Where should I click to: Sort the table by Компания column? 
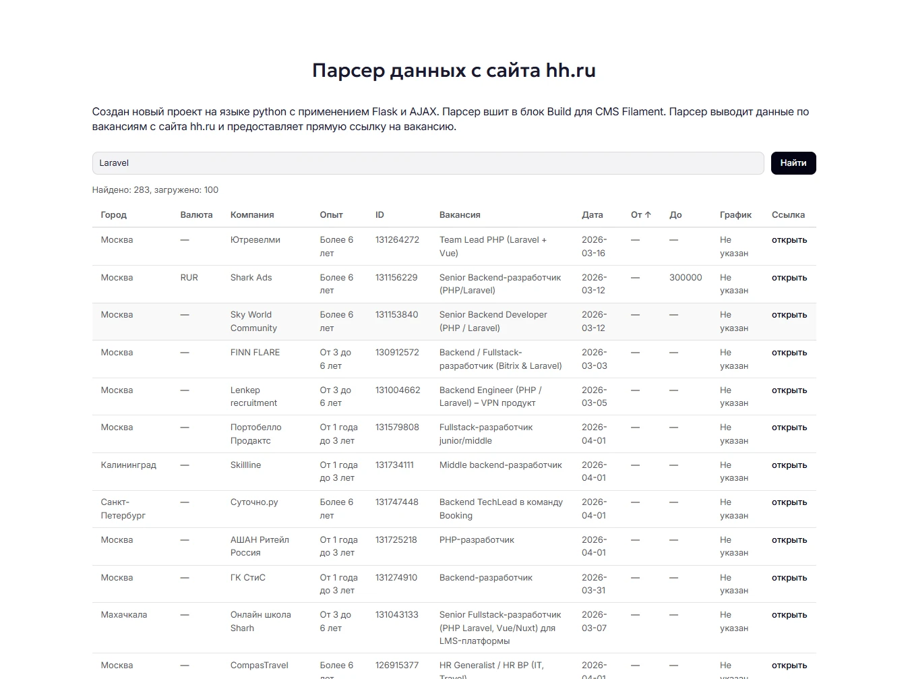[x=251, y=214]
